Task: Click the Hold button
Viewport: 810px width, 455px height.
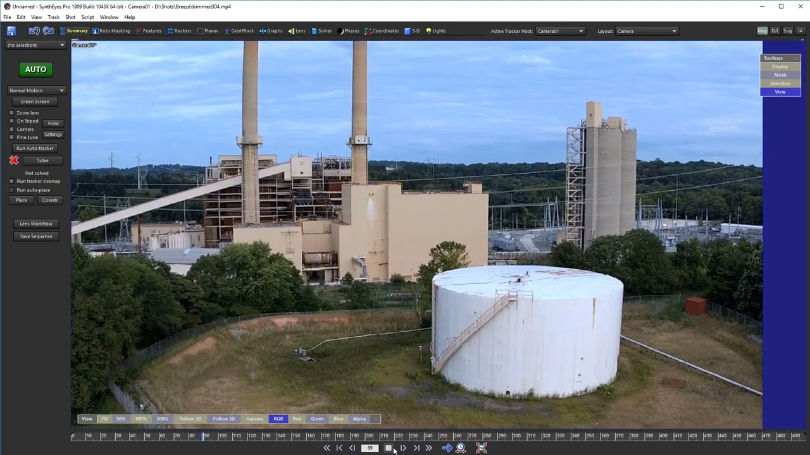Action: [x=53, y=123]
